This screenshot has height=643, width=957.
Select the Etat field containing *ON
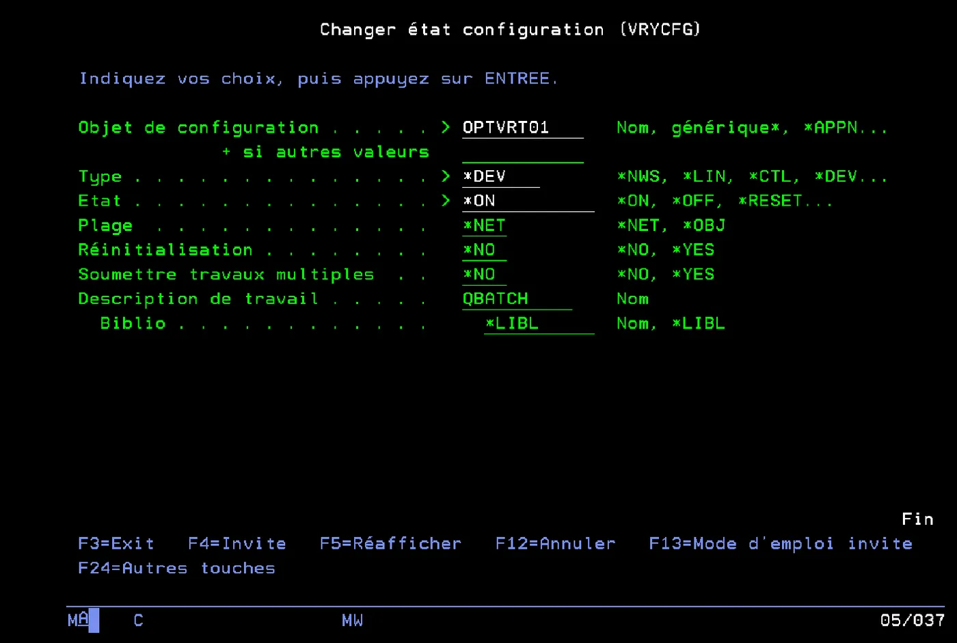(528, 202)
